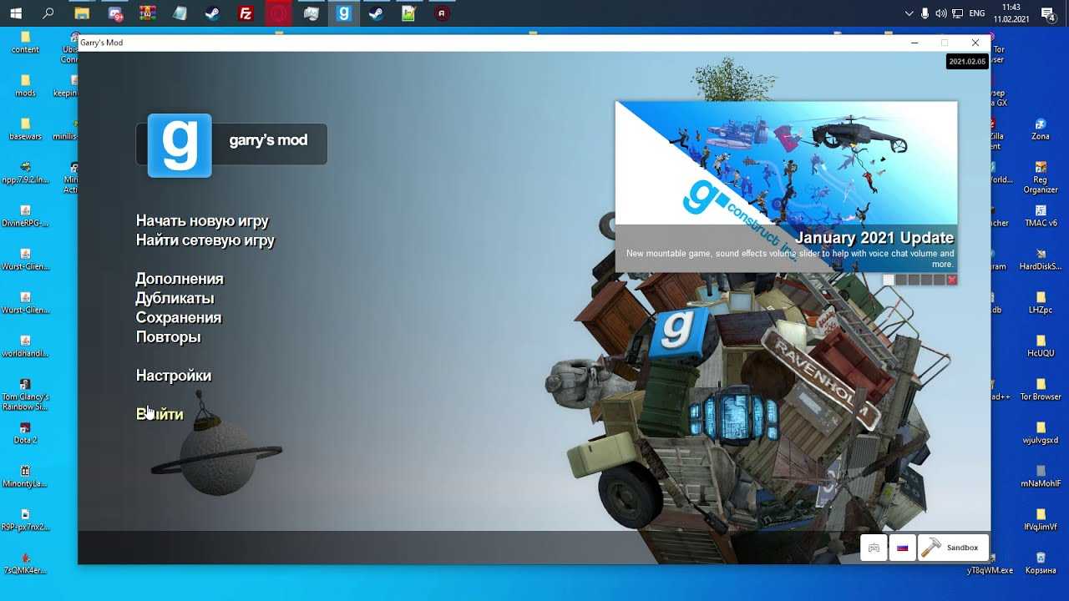Open notification center with 4 badge
Viewport: 1069px width, 601px height.
point(1049,13)
